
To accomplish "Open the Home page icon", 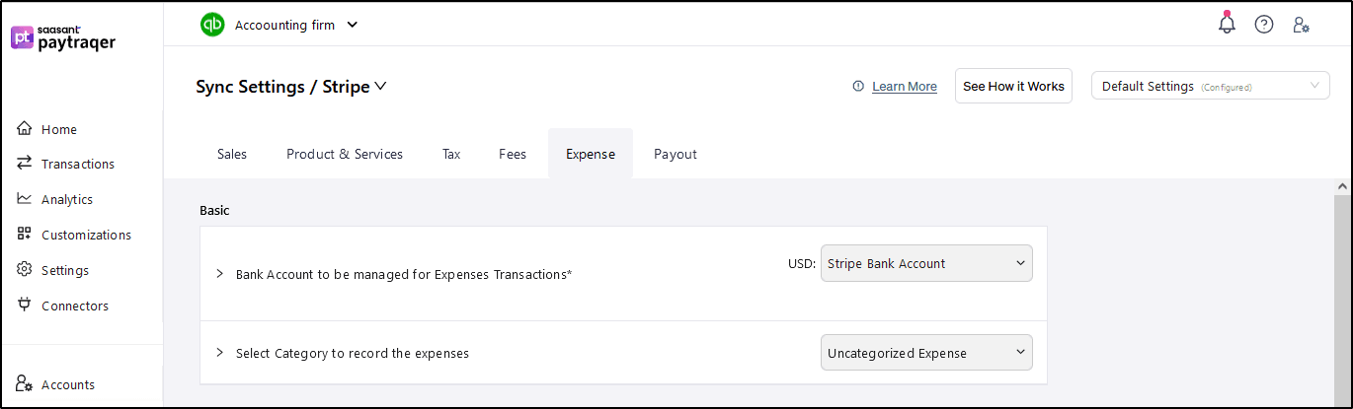I will point(25,129).
